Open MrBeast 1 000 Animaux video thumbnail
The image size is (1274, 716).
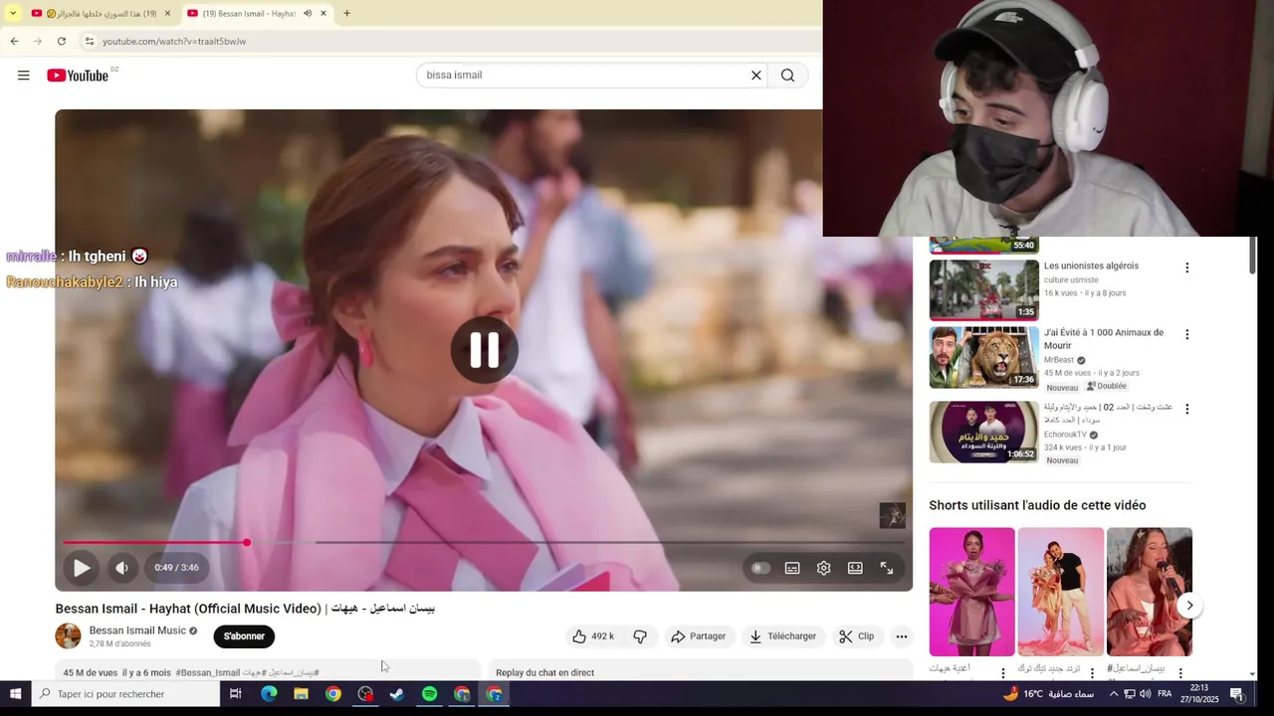[x=983, y=357]
